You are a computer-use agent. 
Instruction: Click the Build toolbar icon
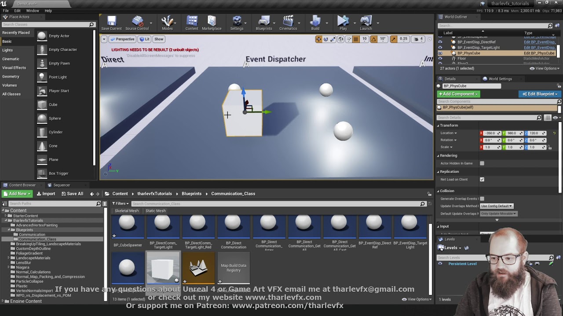(315, 23)
